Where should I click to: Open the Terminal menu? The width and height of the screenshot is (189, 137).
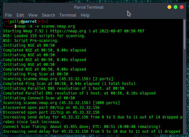click(68, 15)
